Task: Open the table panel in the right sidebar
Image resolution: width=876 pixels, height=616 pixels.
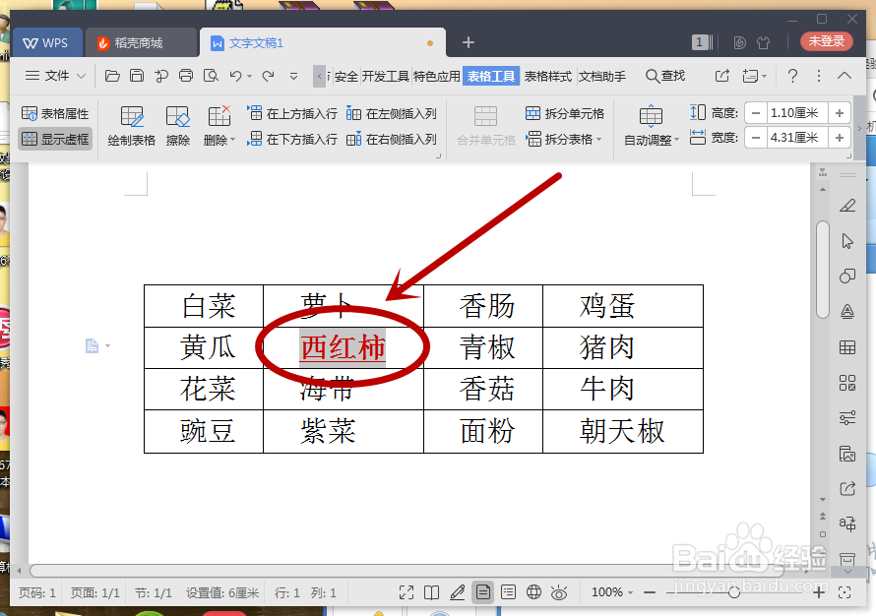Action: (x=847, y=348)
